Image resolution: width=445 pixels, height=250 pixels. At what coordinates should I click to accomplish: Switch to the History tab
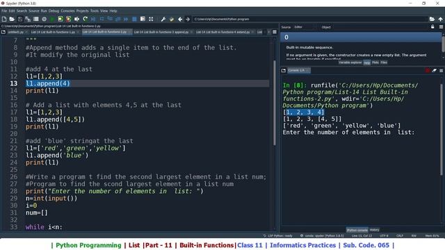[374, 230]
